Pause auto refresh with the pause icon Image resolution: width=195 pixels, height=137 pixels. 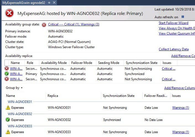point(183,17)
